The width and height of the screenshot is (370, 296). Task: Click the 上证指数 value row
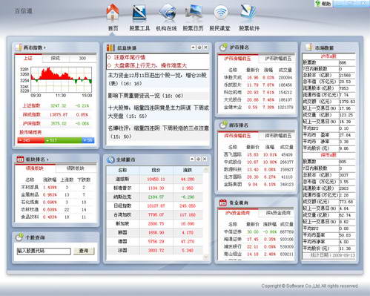click(56, 105)
